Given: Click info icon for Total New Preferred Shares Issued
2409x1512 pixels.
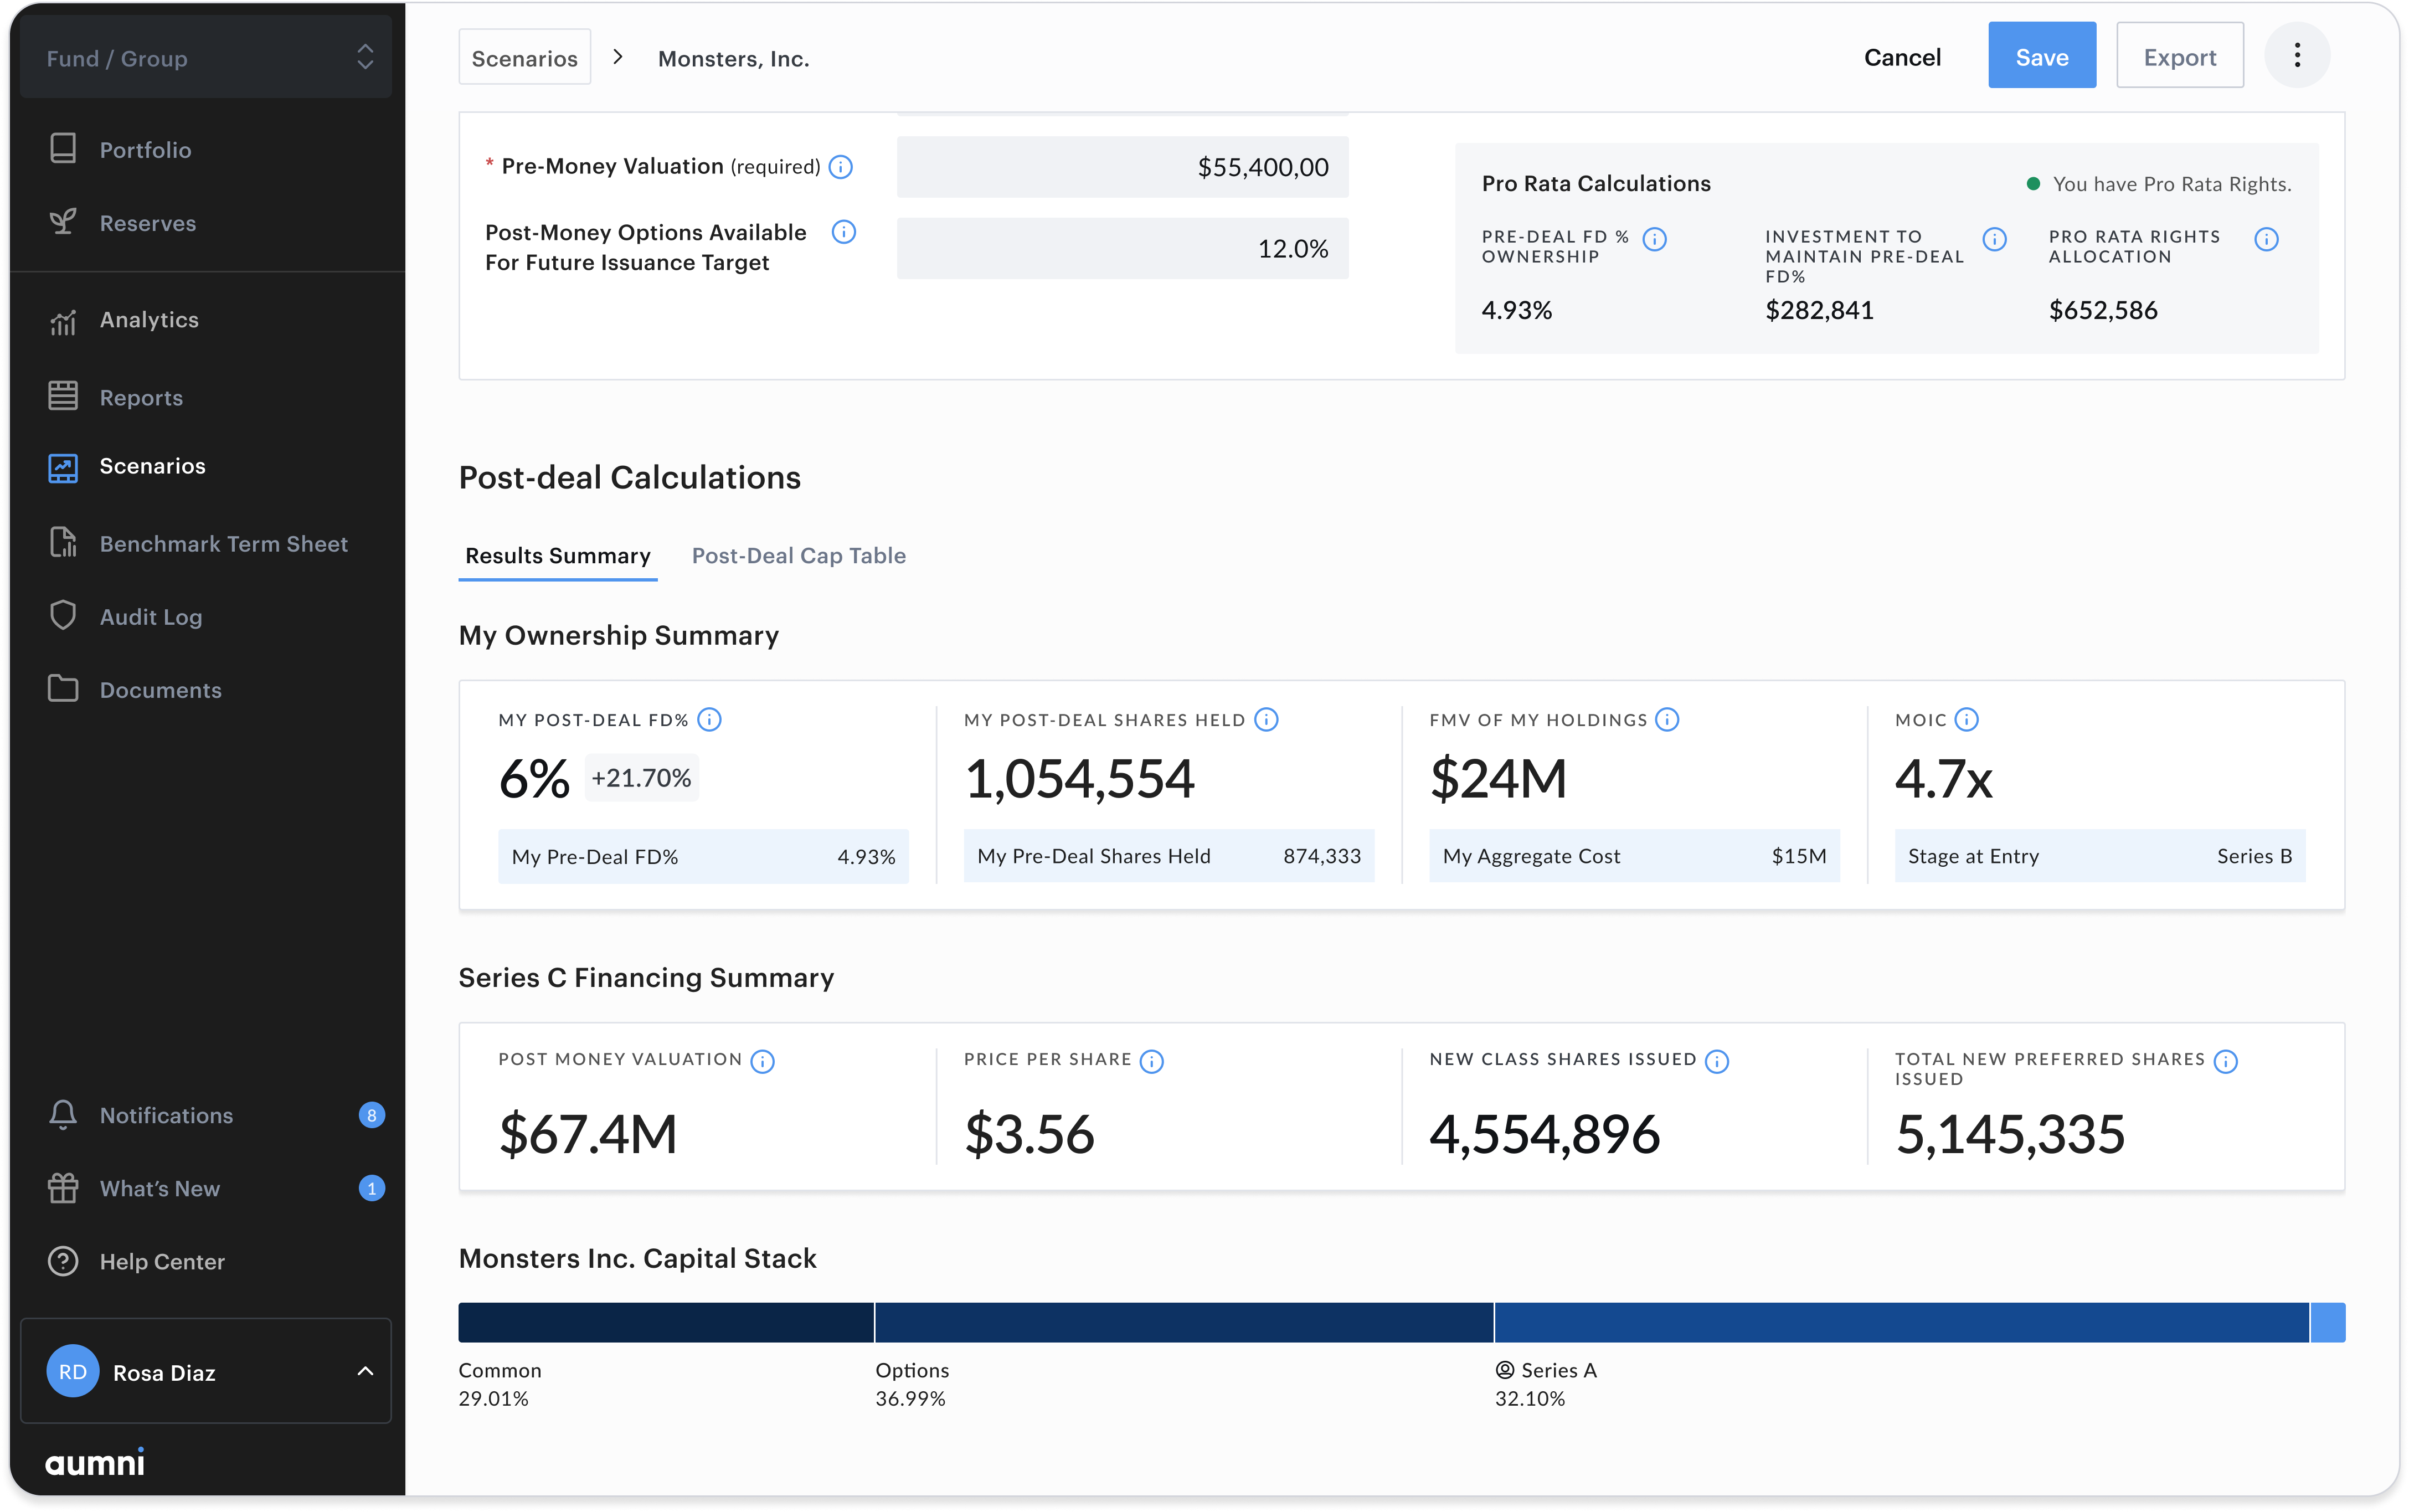Looking at the screenshot, I should (2225, 1061).
